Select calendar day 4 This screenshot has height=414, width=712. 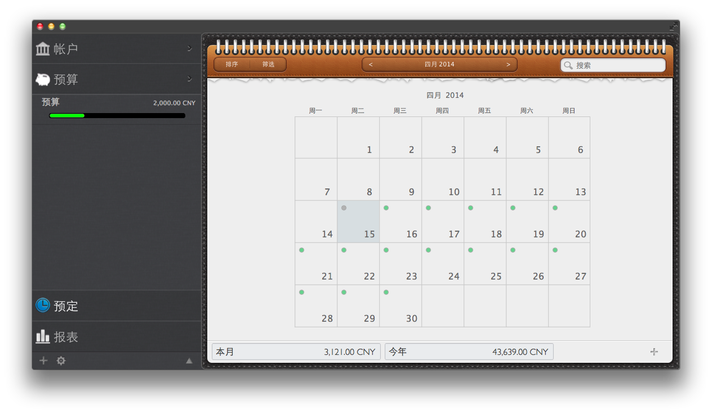pyautogui.click(x=485, y=138)
